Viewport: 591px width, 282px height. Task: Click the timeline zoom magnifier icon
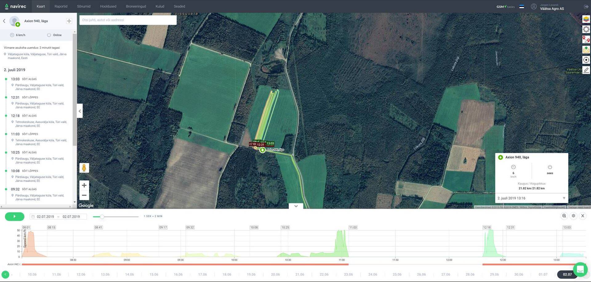click(x=564, y=216)
